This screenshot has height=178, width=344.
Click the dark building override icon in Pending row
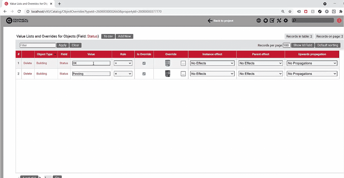coord(167,74)
